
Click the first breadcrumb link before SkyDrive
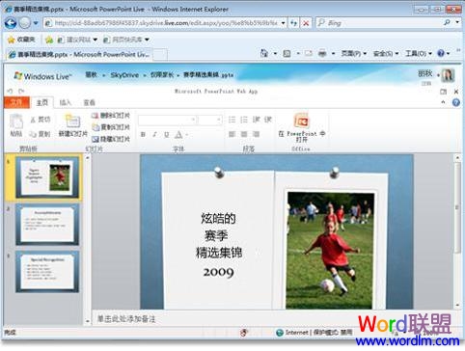click(91, 75)
